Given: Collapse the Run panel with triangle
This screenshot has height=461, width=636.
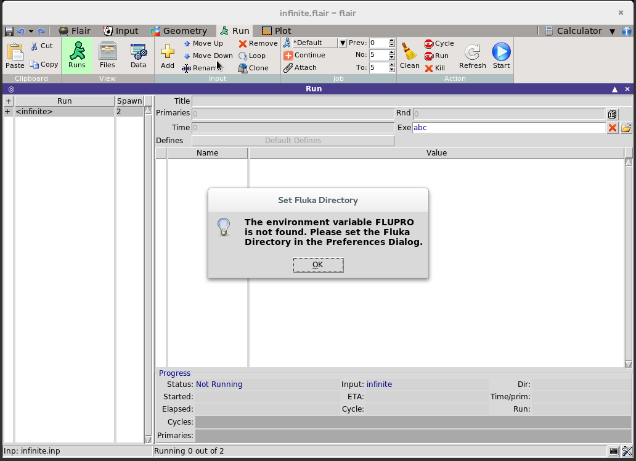Looking at the screenshot, I should [x=615, y=89].
